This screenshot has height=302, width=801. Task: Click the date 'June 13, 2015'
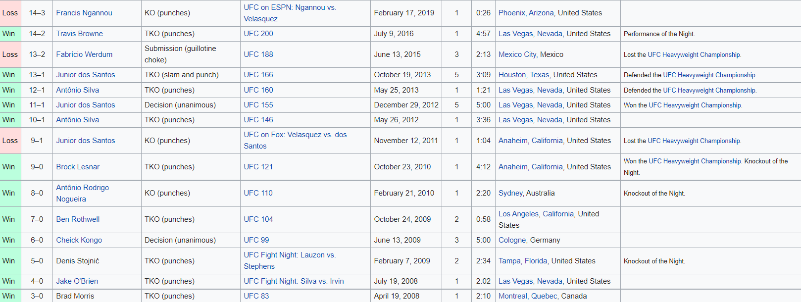398,54
